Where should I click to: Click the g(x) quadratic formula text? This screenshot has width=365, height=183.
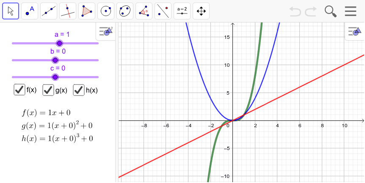point(57,126)
